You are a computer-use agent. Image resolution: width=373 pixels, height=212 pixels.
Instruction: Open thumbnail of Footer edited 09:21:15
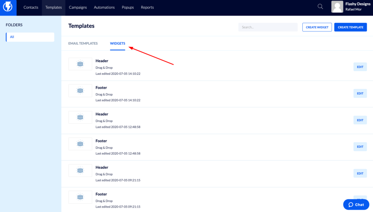tap(80, 197)
